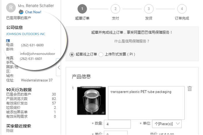Viewport: 203px width, 135px height.
Task: Click step 4 circle 订单完成
Action: coord(182,9)
